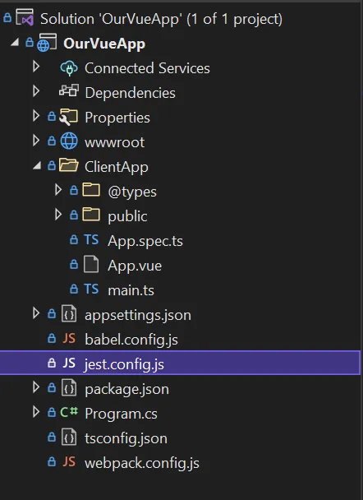Expand the Connected Services node
This screenshot has width=363, height=500.
[x=36, y=67]
